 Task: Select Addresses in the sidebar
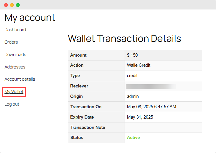[15, 67]
